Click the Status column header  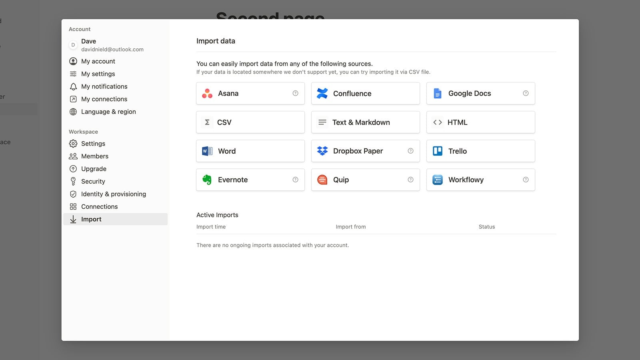click(487, 227)
